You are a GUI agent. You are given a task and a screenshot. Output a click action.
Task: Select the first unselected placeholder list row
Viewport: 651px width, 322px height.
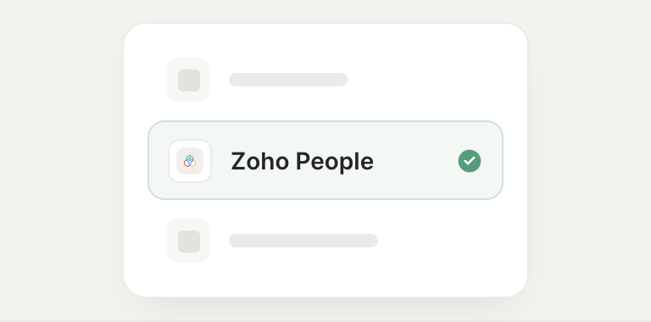(x=325, y=80)
